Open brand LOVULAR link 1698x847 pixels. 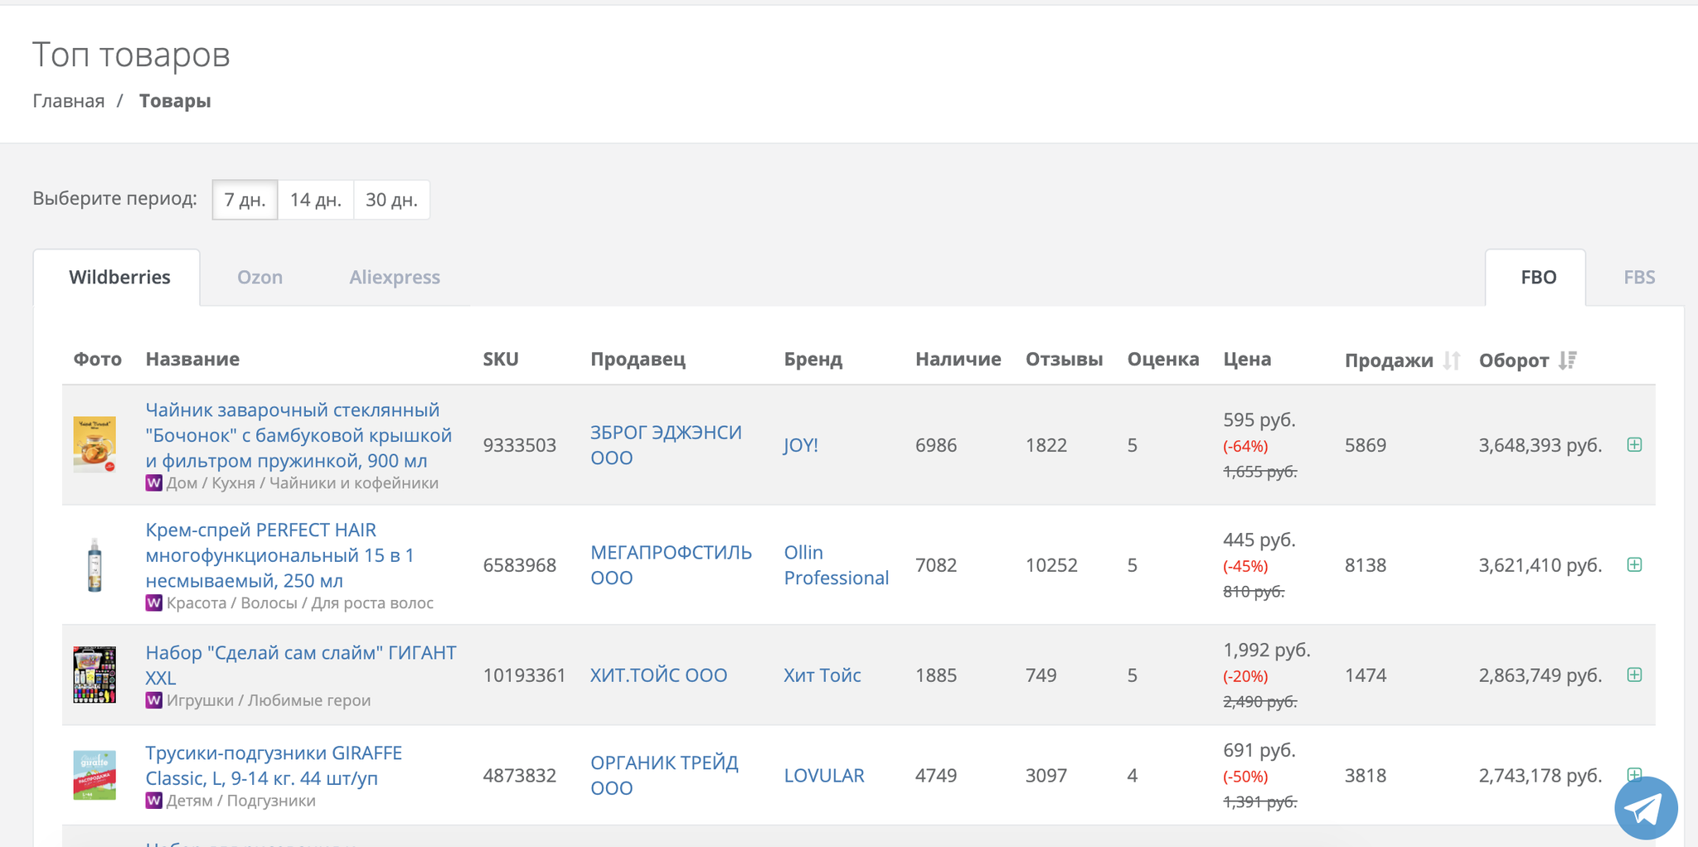[824, 776]
